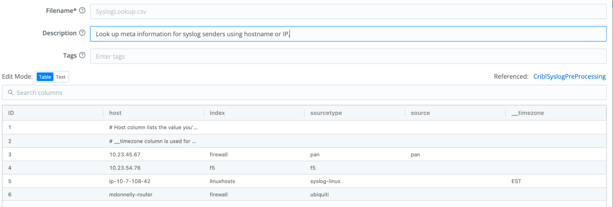613x207 pixels.
Task: Click the sourcetype column header
Action: point(325,113)
